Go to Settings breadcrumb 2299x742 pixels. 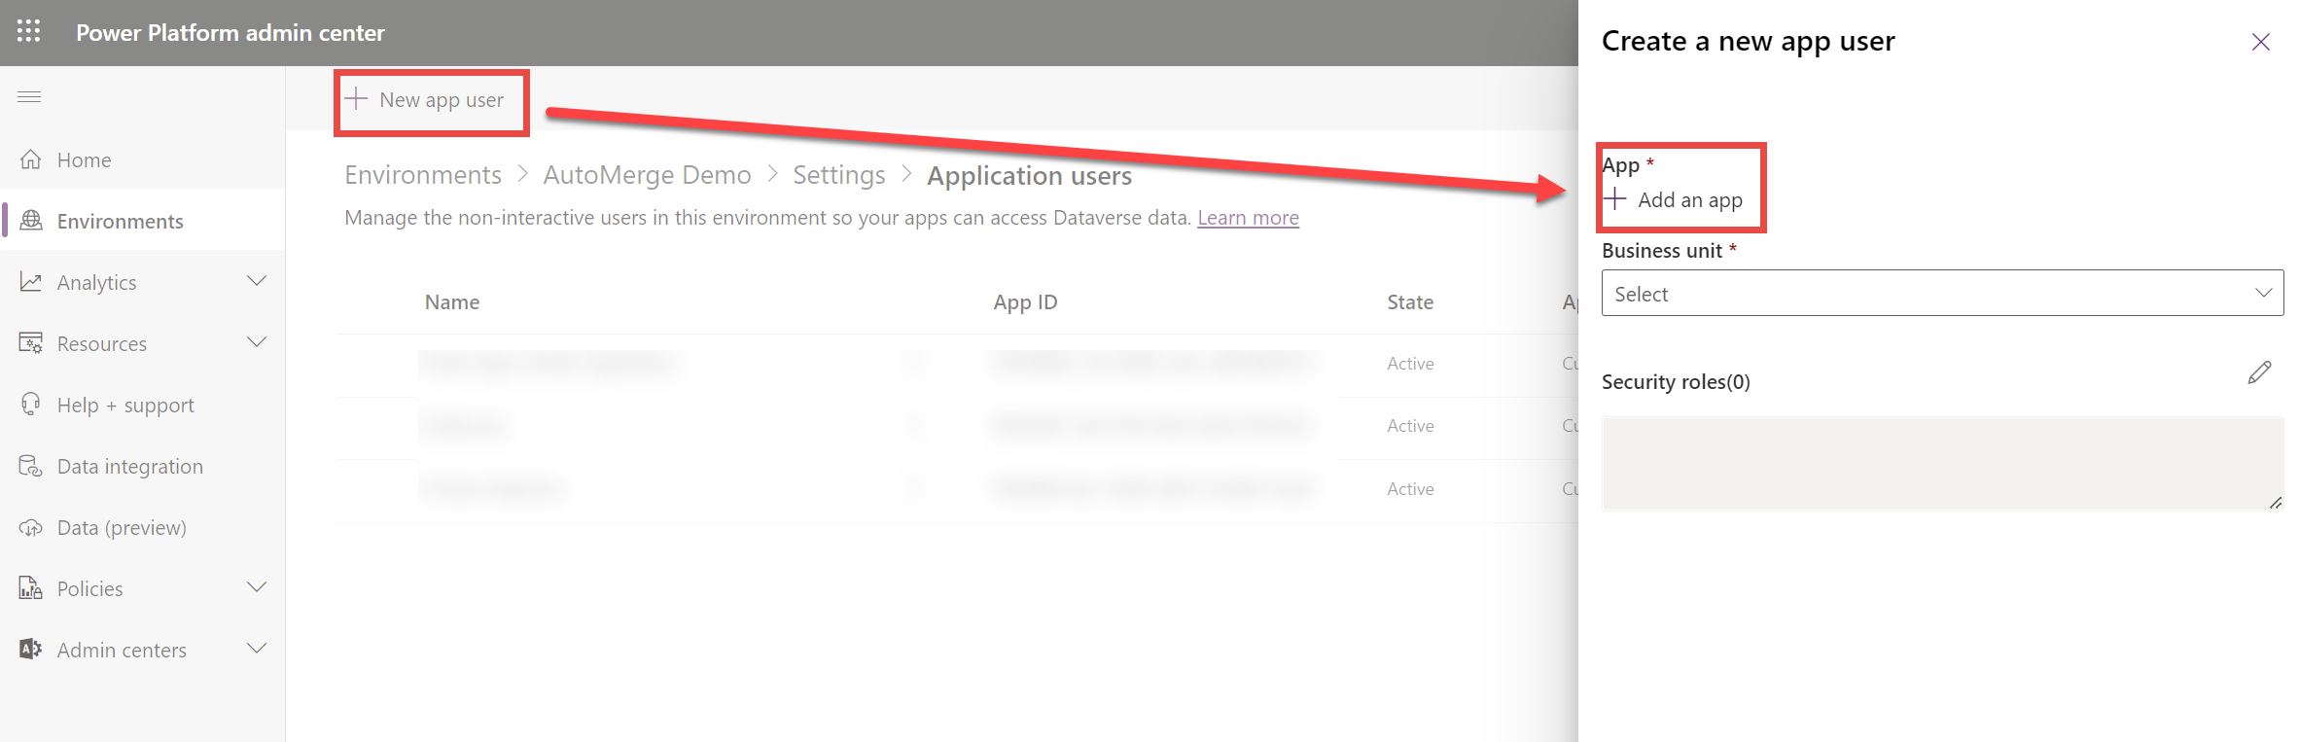point(839,175)
